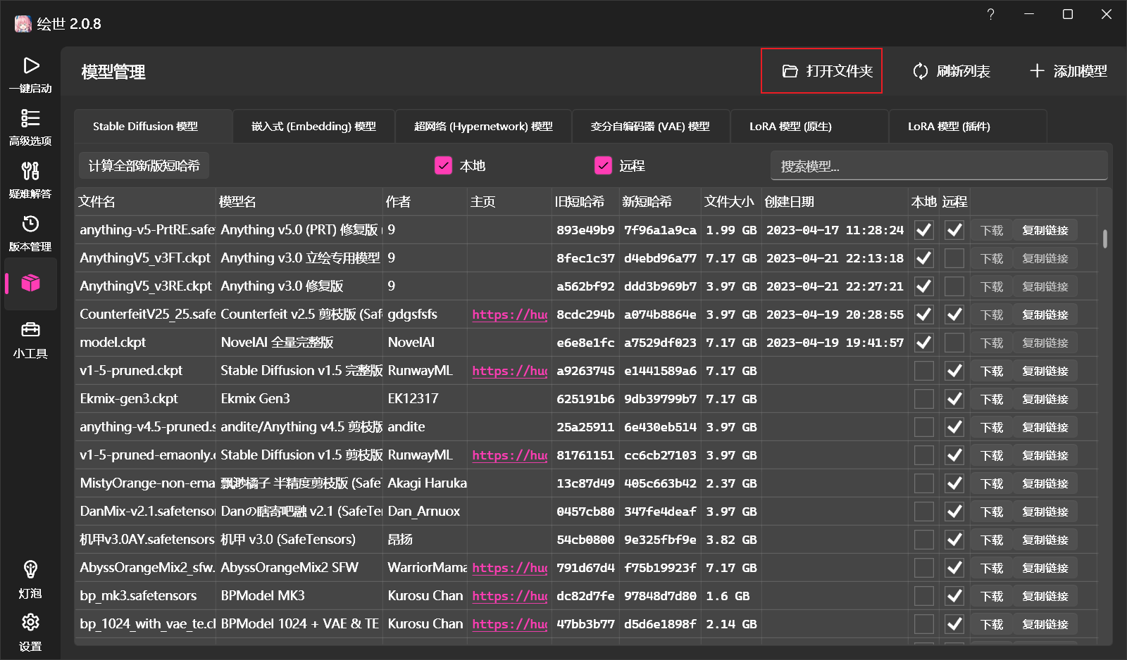Image resolution: width=1127 pixels, height=660 pixels.
Task: Switch to the VAE (变分自编码器) models tab
Action: tap(649, 127)
